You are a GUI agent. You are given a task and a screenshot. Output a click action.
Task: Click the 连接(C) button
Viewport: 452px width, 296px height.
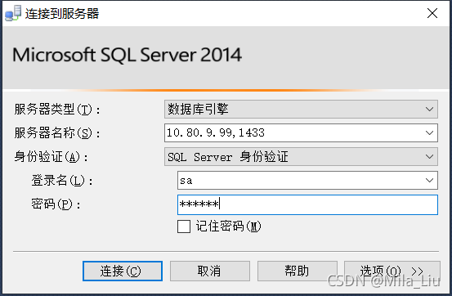[x=123, y=271]
